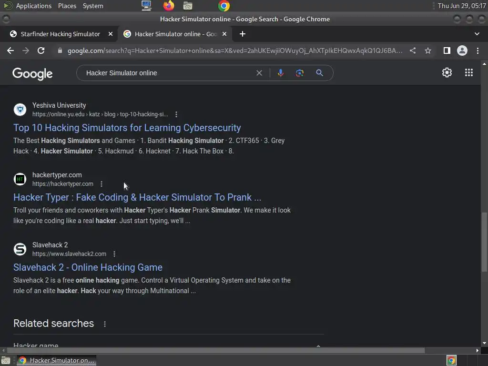This screenshot has width=488, height=366.
Task: Open the tab search dropdown arrow
Action: coord(477,34)
